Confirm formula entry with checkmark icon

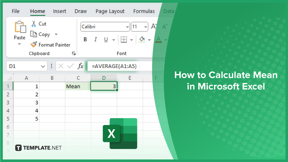tap(70, 66)
